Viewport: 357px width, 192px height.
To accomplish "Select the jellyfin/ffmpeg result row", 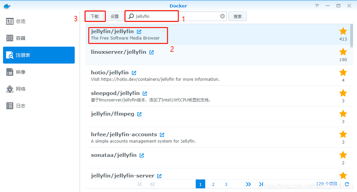I will (218, 117).
